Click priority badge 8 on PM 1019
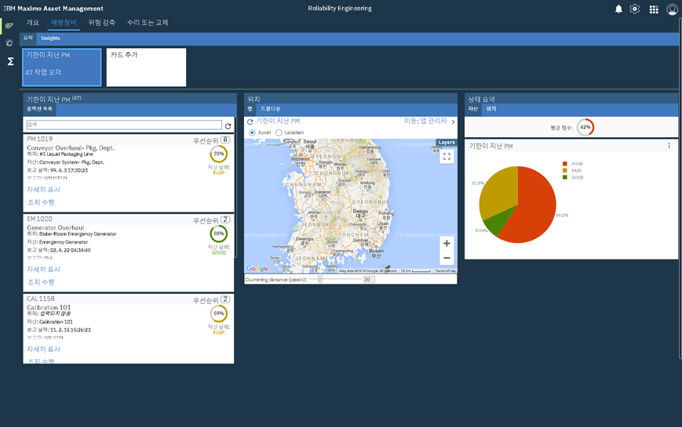682x427 pixels. [225, 140]
